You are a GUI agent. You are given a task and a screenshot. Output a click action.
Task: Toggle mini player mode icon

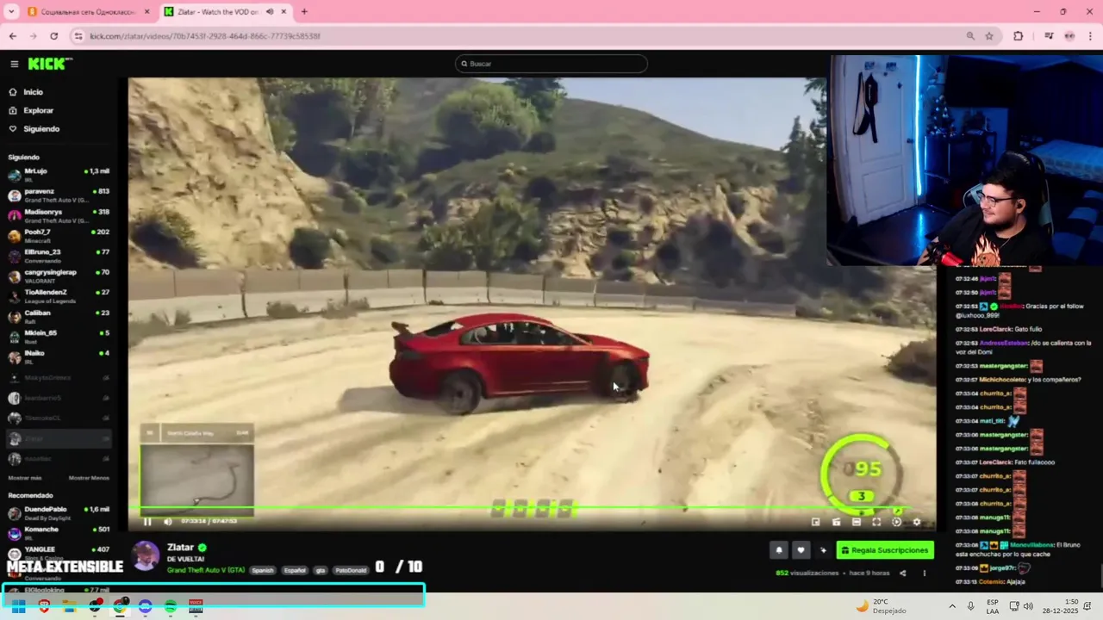(x=816, y=522)
